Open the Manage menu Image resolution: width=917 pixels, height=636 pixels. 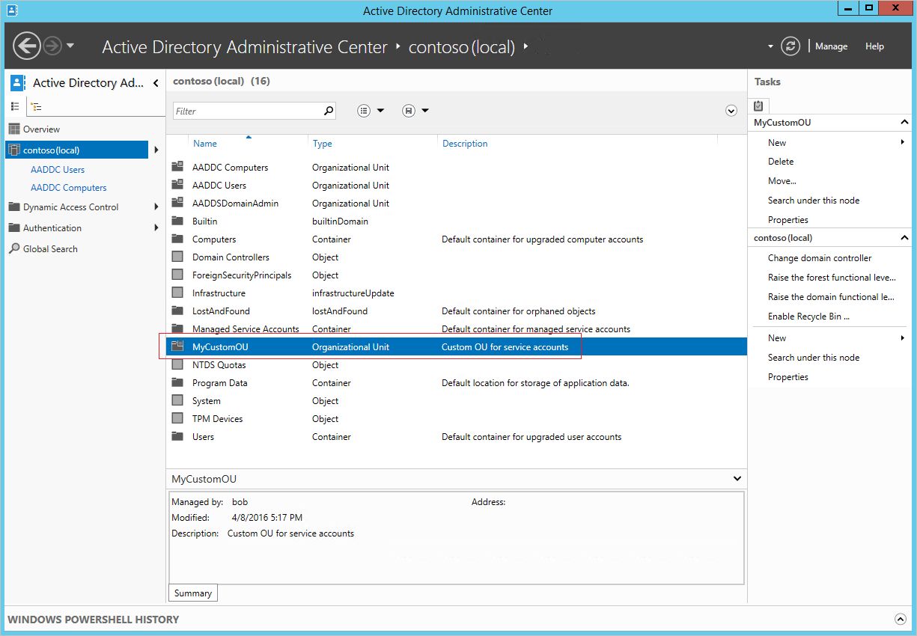pyautogui.click(x=831, y=46)
